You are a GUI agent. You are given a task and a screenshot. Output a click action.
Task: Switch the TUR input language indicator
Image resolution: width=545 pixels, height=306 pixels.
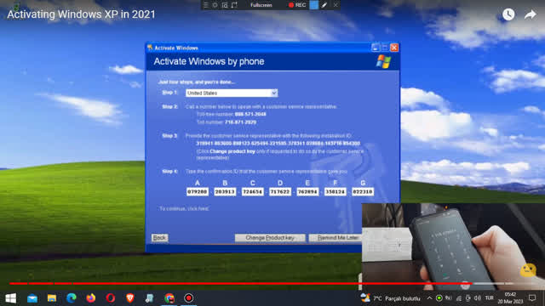pyautogui.click(x=490, y=298)
